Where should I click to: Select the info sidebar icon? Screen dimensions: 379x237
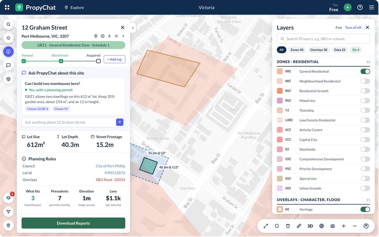point(8,51)
